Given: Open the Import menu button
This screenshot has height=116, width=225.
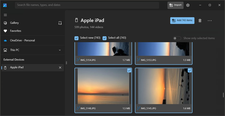Looking at the screenshot, I should [175, 5].
